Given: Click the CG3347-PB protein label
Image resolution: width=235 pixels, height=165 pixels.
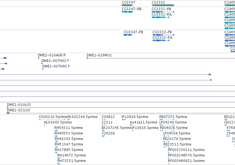Looking at the screenshot, I should (x=133, y=32).
